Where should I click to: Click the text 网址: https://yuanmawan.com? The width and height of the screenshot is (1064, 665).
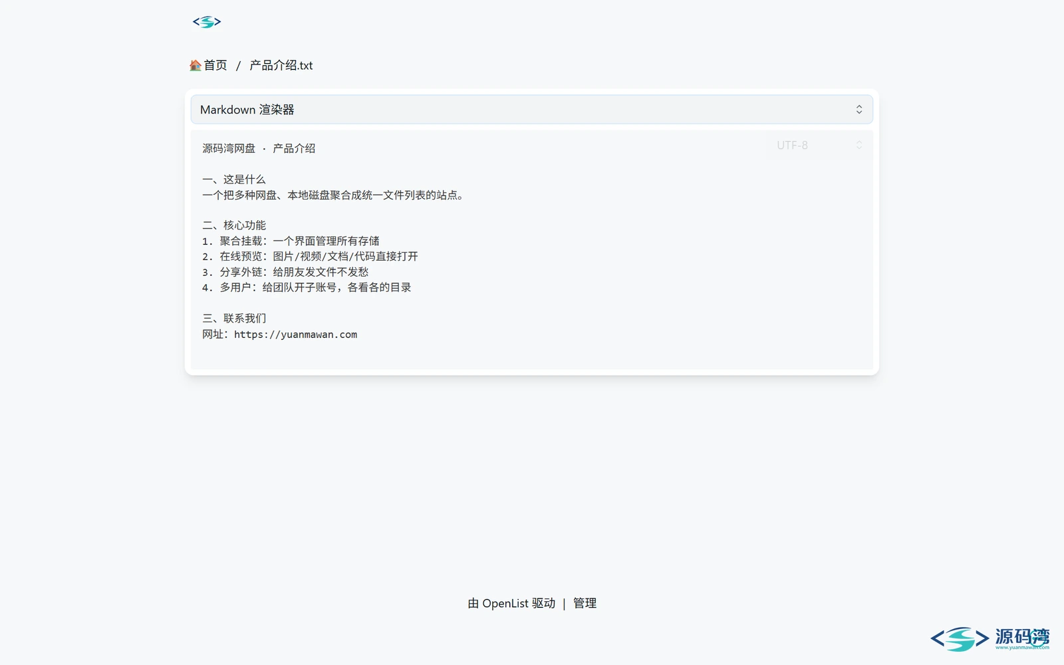[280, 334]
